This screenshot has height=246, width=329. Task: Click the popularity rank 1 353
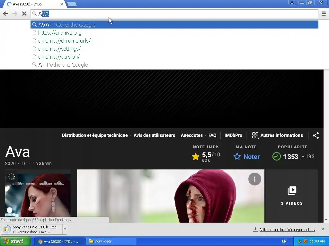tap(290, 157)
